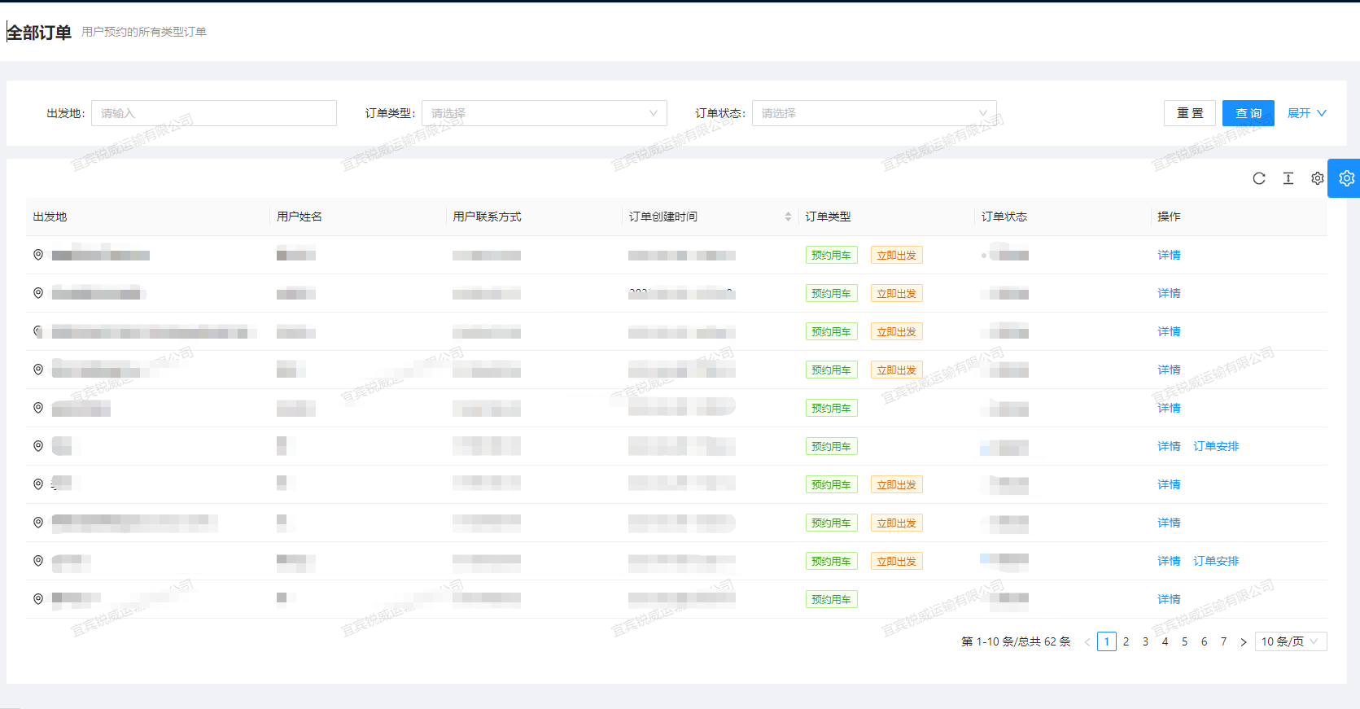The image size is (1360, 709).
Task: Click the 预约用车 tag in the first row
Action: 831,255
